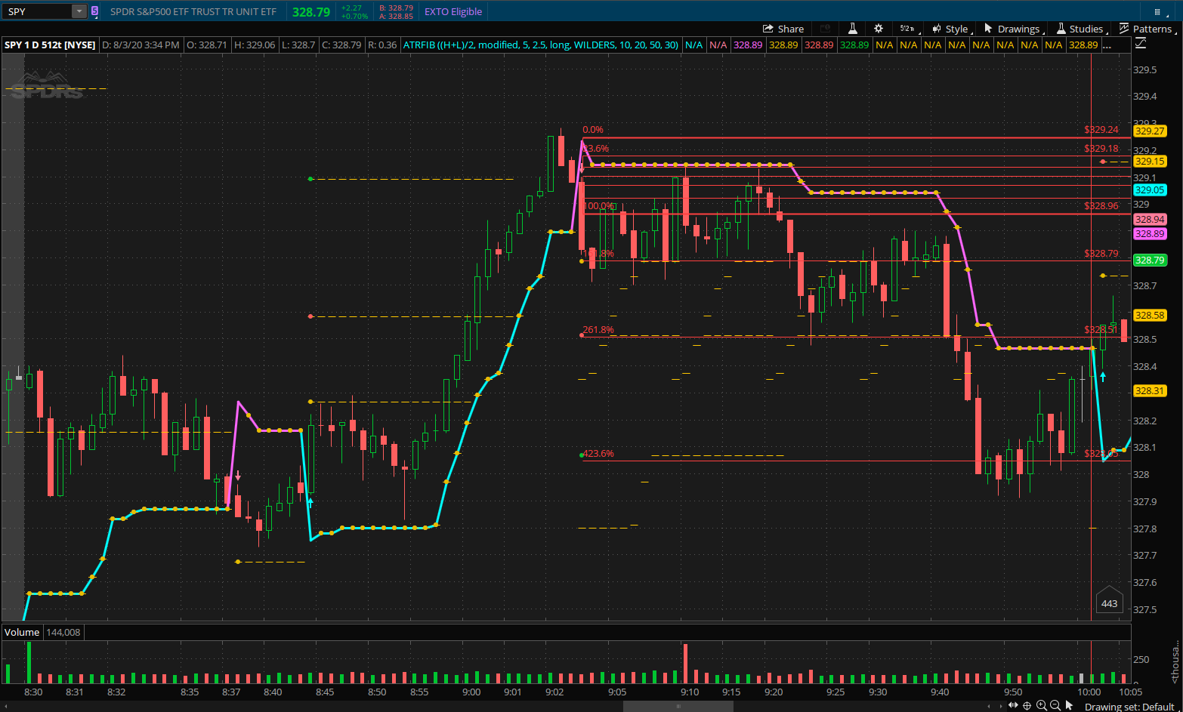Screen dimensions: 1183x712
Task: Click the green 328.79 last price
Action: (x=311, y=11)
